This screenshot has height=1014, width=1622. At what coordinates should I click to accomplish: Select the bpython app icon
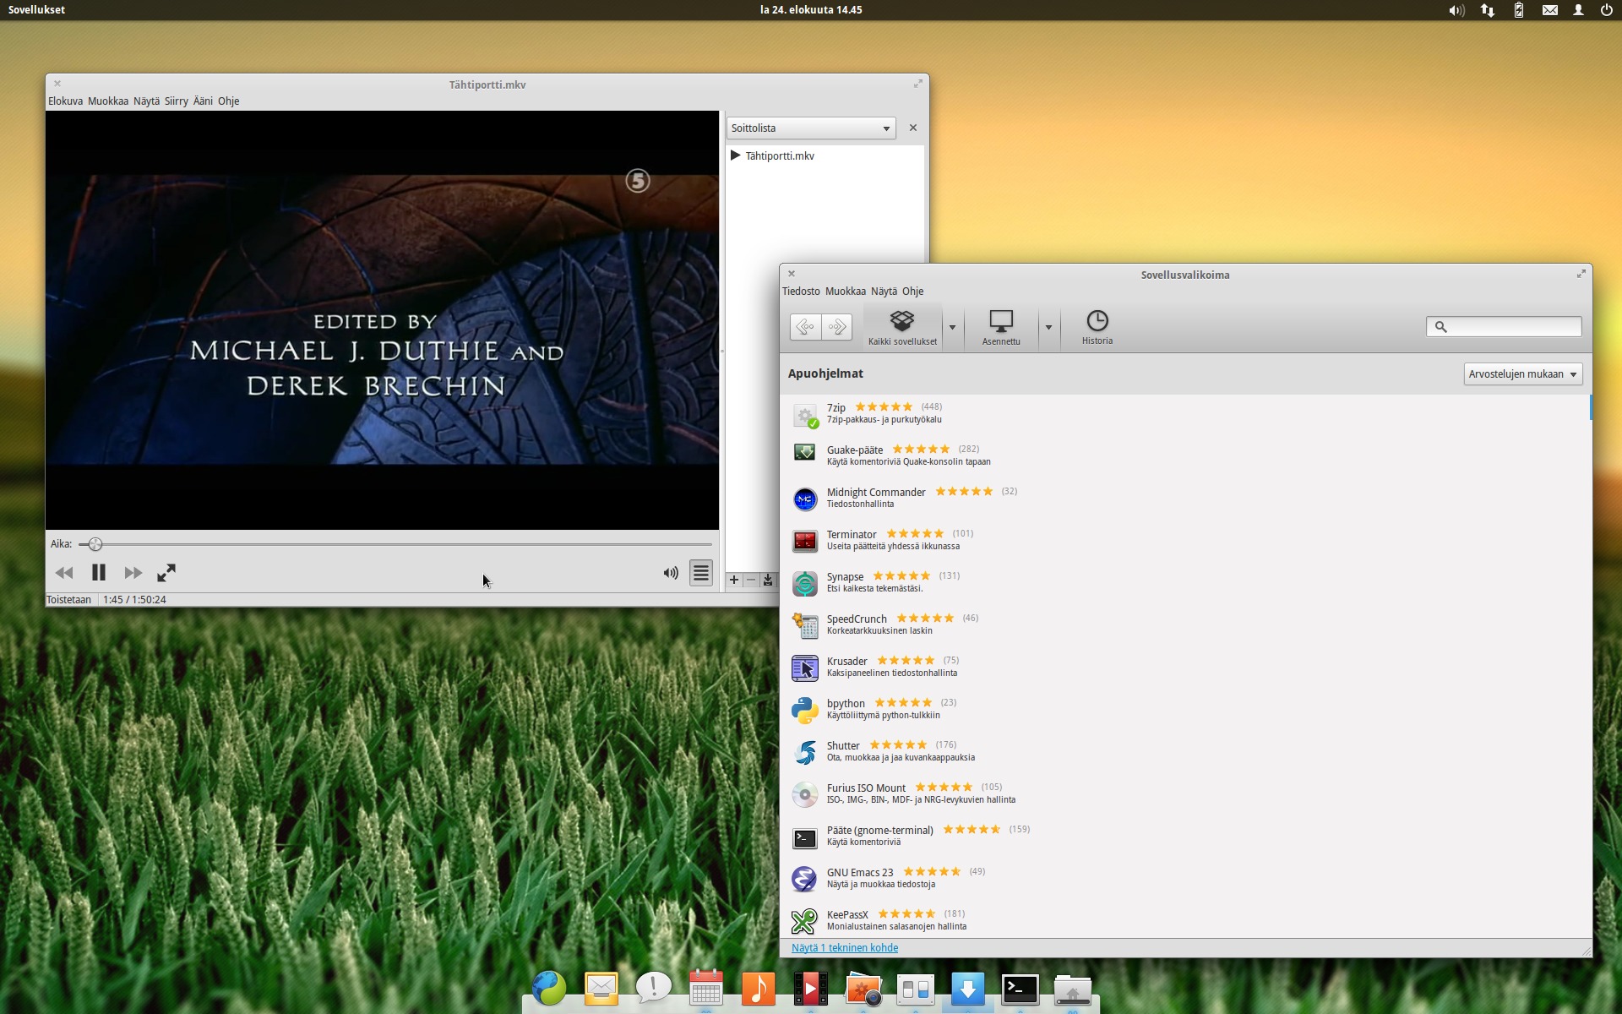[805, 710]
